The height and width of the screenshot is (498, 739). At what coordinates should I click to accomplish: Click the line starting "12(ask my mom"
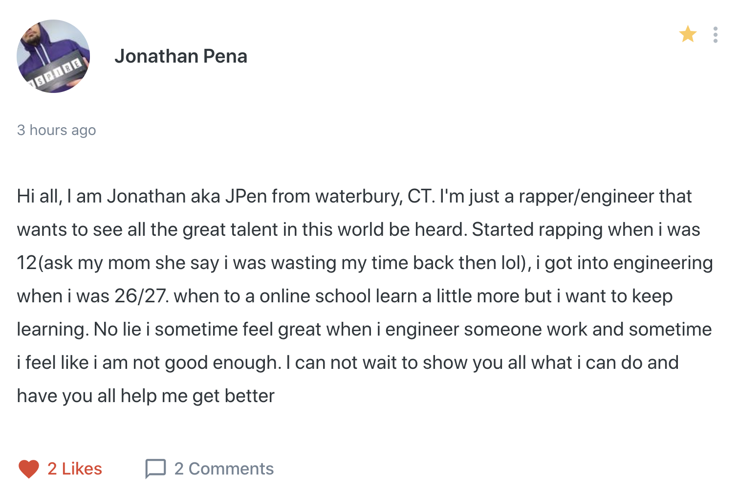[365, 263]
